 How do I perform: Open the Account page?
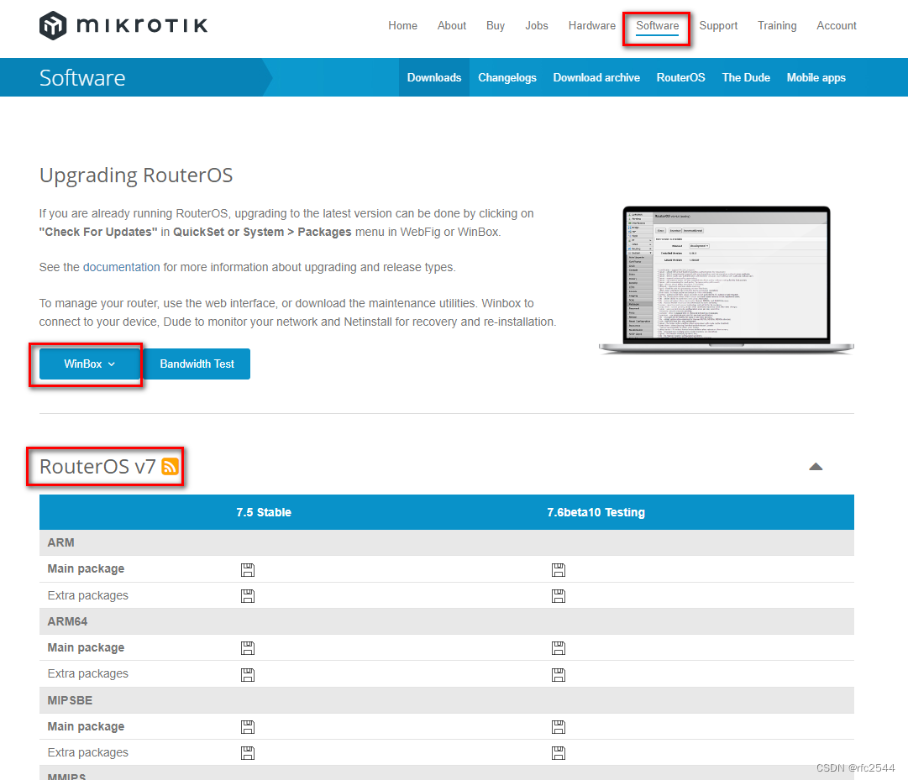tap(837, 25)
